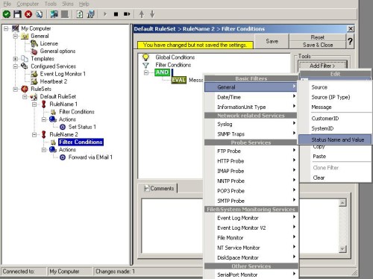Click the reload document toolbar icon
The image size is (373, 279).
pos(80,14)
